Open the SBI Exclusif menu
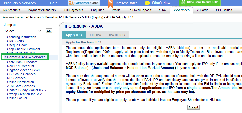The height and width of the screenshot is (113, 242). point(224,10)
